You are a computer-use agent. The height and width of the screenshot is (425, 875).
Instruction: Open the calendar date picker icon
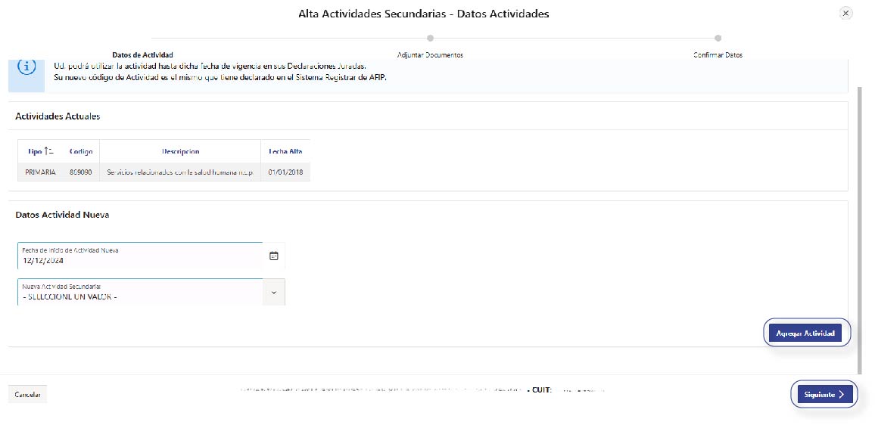pyautogui.click(x=274, y=256)
